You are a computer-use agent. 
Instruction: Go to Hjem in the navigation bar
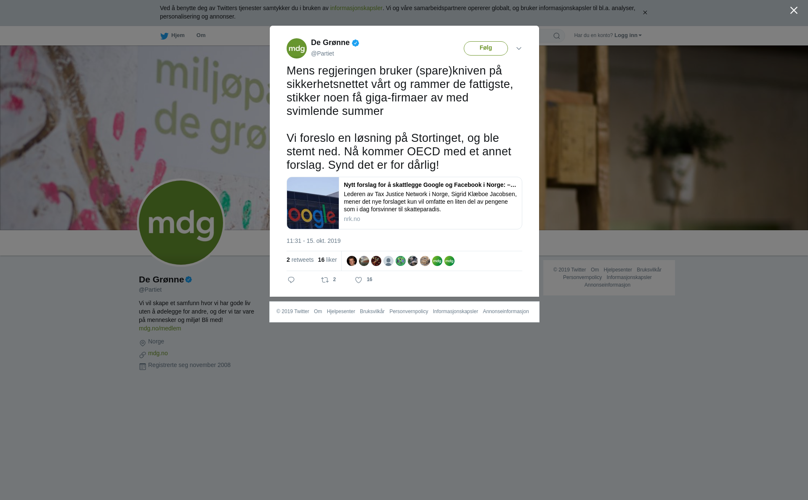click(x=178, y=35)
